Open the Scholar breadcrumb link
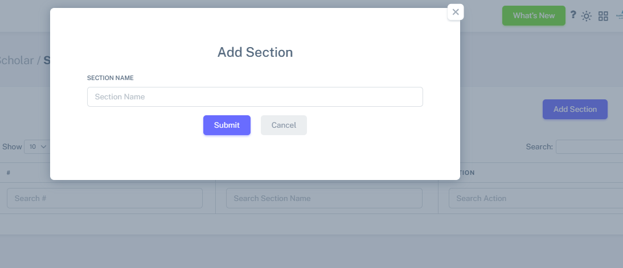 point(16,60)
